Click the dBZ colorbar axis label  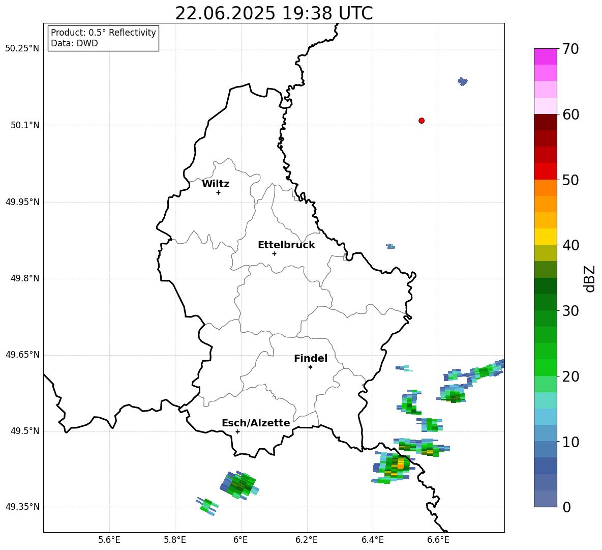click(590, 278)
